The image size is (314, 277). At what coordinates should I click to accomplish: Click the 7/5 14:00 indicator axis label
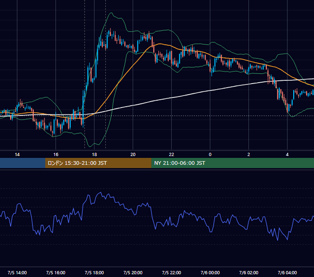[17, 272]
